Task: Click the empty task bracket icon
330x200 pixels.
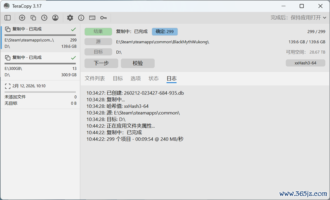Action: 7,86
